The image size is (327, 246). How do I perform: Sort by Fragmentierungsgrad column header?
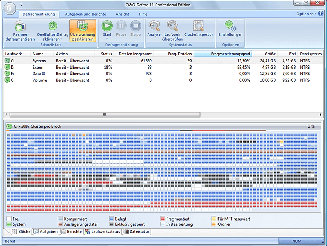coord(223,54)
